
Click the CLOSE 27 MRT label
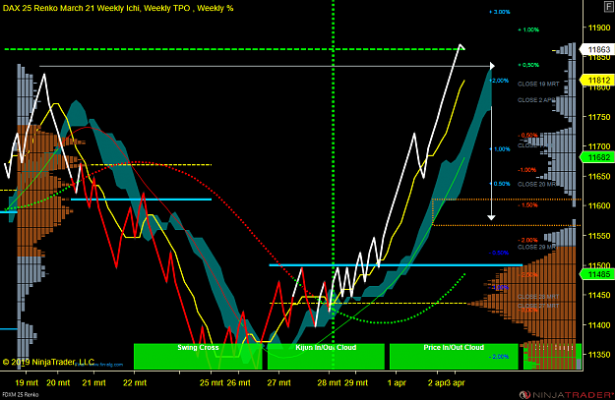[x=538, y=306]
